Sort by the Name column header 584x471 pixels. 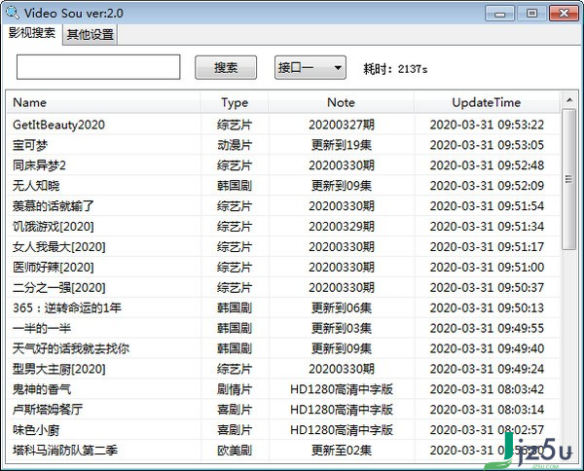point(103,102)
